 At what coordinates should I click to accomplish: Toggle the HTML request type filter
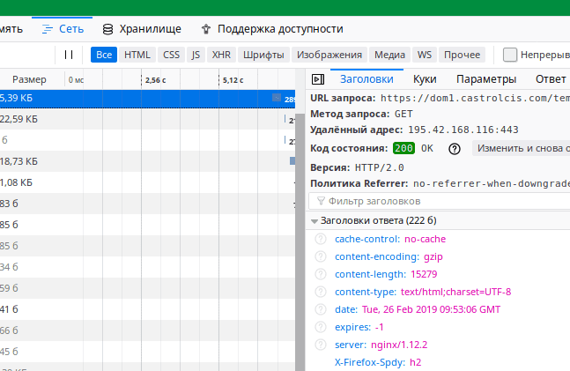[137, 55]
